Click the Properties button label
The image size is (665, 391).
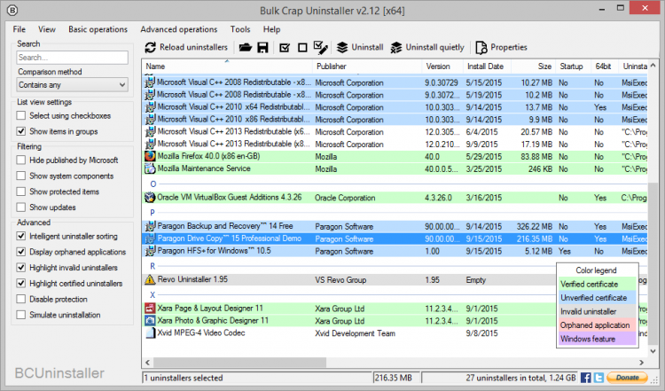coord(509,47)
